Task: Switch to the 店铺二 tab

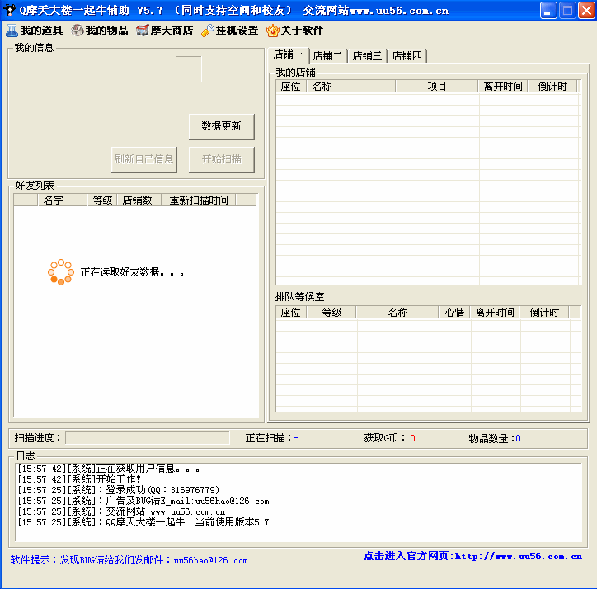Action: (x=328, y=56)
